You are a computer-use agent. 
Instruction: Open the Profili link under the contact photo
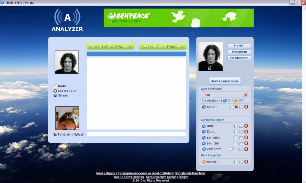[62, 86]
